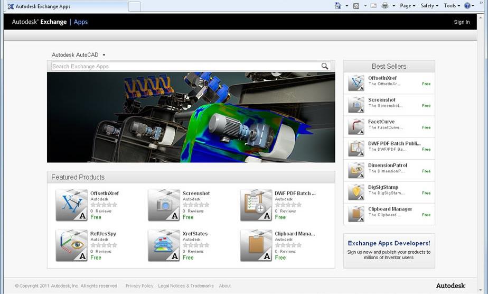Open the Print dropdown arrow
Viewport: 488px width, 294px height.
[x=393, y=6]
